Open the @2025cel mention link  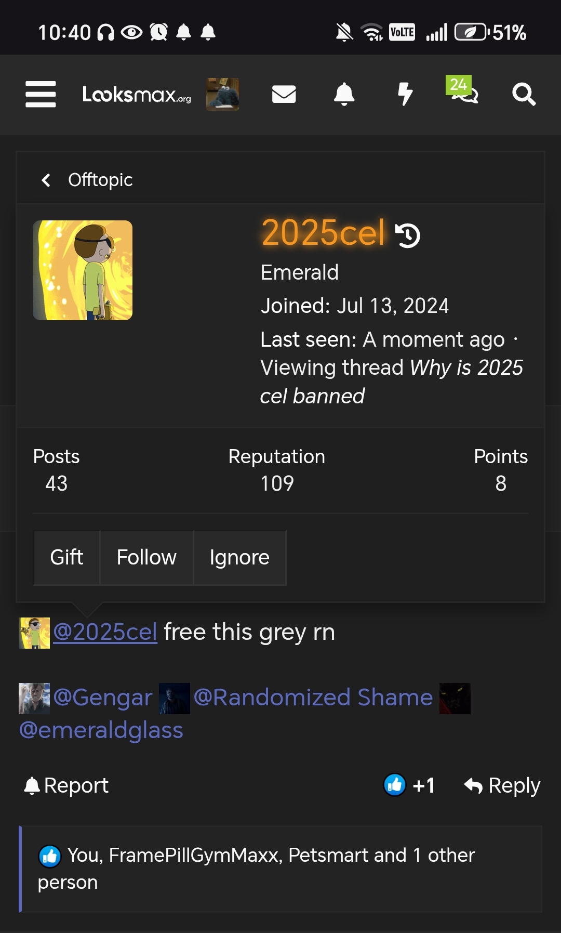point(105,632)
